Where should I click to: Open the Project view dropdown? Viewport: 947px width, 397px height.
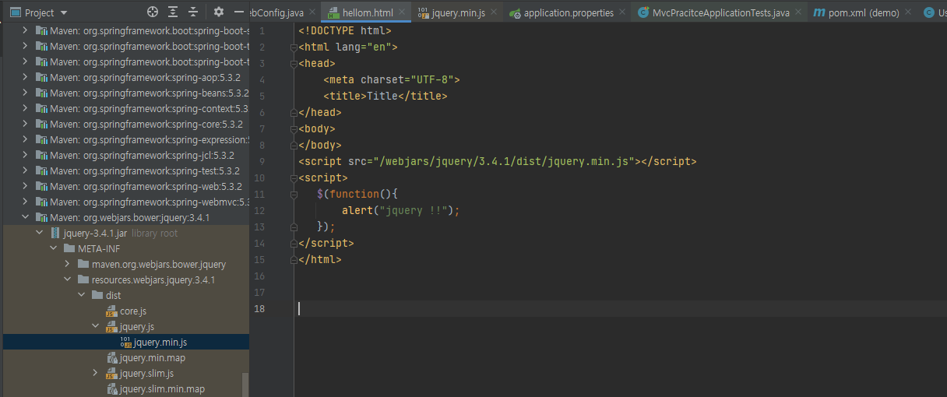pyautogui.click(x=64, y=13)
